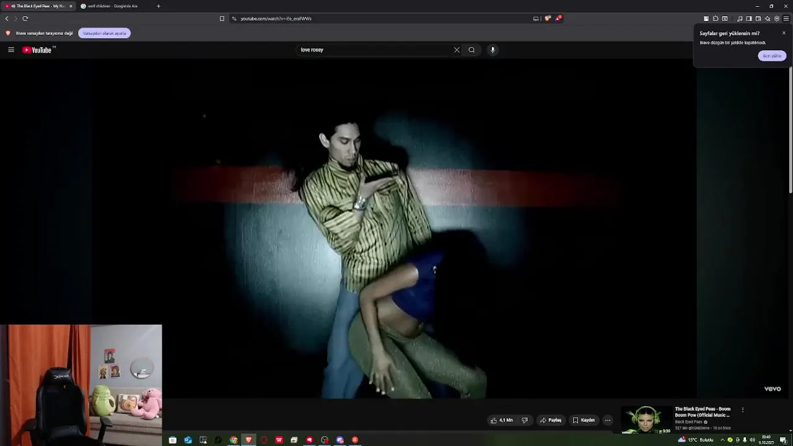Dismiss the restore pages popup
This screenshot has width=793, height=446.
[x=784, y=33]
